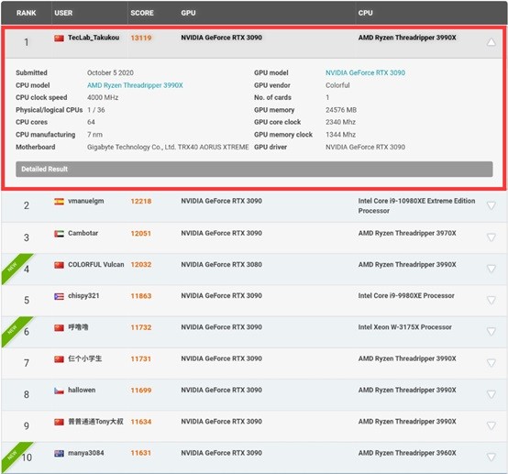Click the NEW ribbon on rank 6
The height and width of the screenshot is (474, 508).
[x=12, y=329]
